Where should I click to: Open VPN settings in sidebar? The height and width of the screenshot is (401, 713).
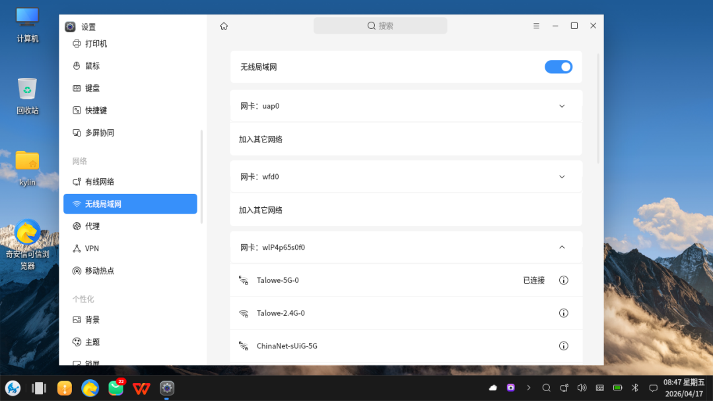[130, 249]
